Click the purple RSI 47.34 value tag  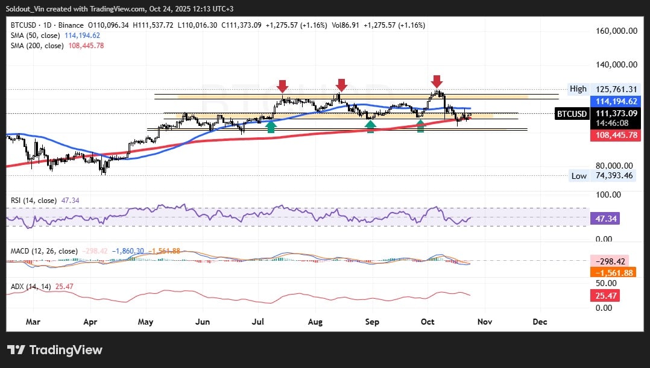tap(607, 220)
